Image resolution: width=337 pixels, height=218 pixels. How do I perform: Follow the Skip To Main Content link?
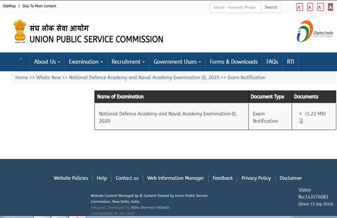click(39, 6)
